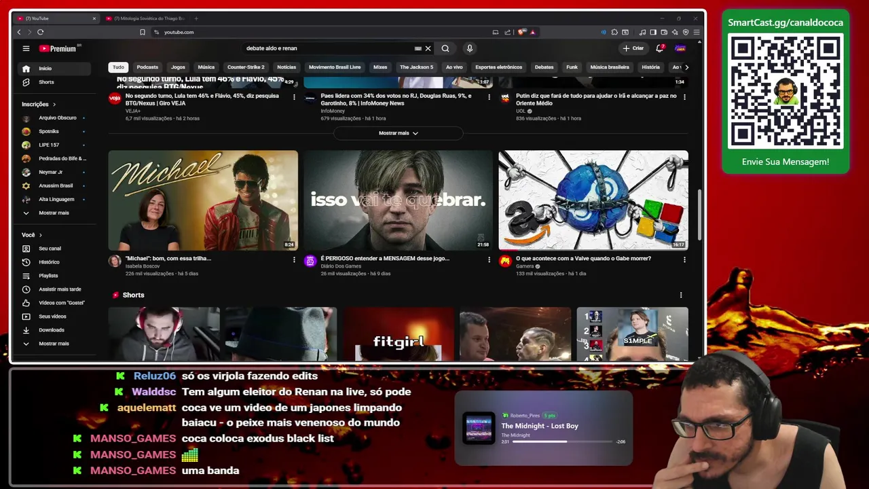
Task: Open the browser music note playlist icon
Action: point(642,32)
